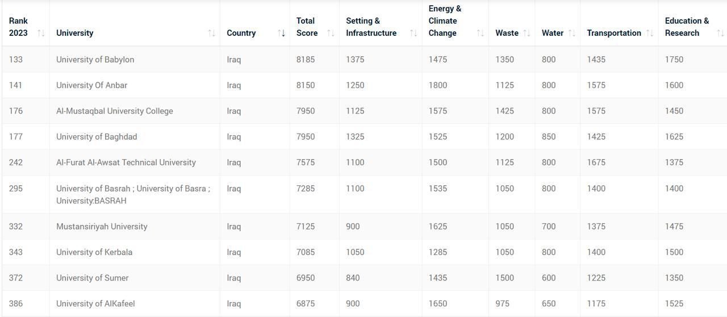Click Mustansiriyah University name
The width and height of the screenshot is (727, 317).
(x=102, y=226)
